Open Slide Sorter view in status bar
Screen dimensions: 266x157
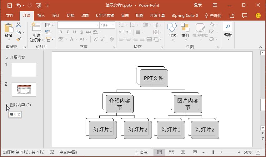[171, 152]
